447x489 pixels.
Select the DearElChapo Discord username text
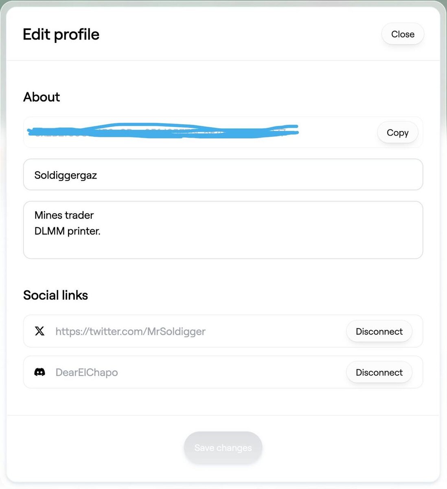pyautogui.click(x=87, y=372)
